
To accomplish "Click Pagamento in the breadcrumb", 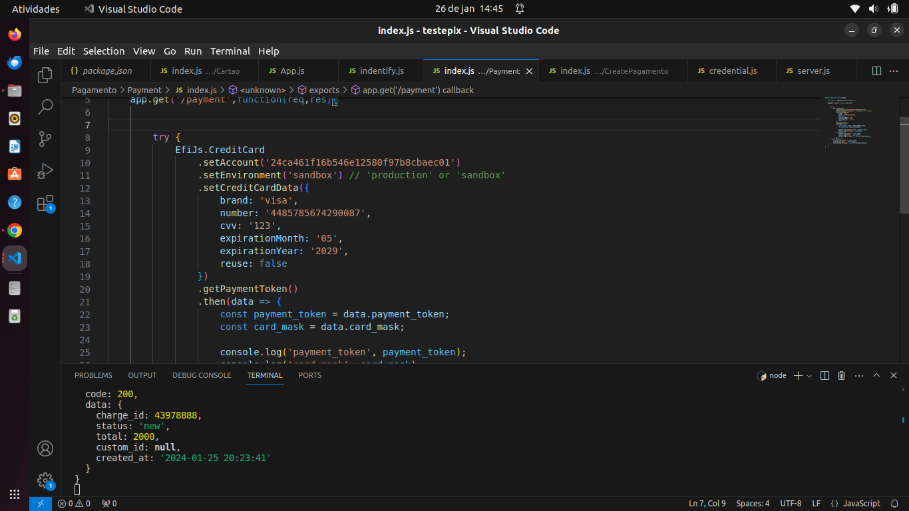I will [94, 90].
